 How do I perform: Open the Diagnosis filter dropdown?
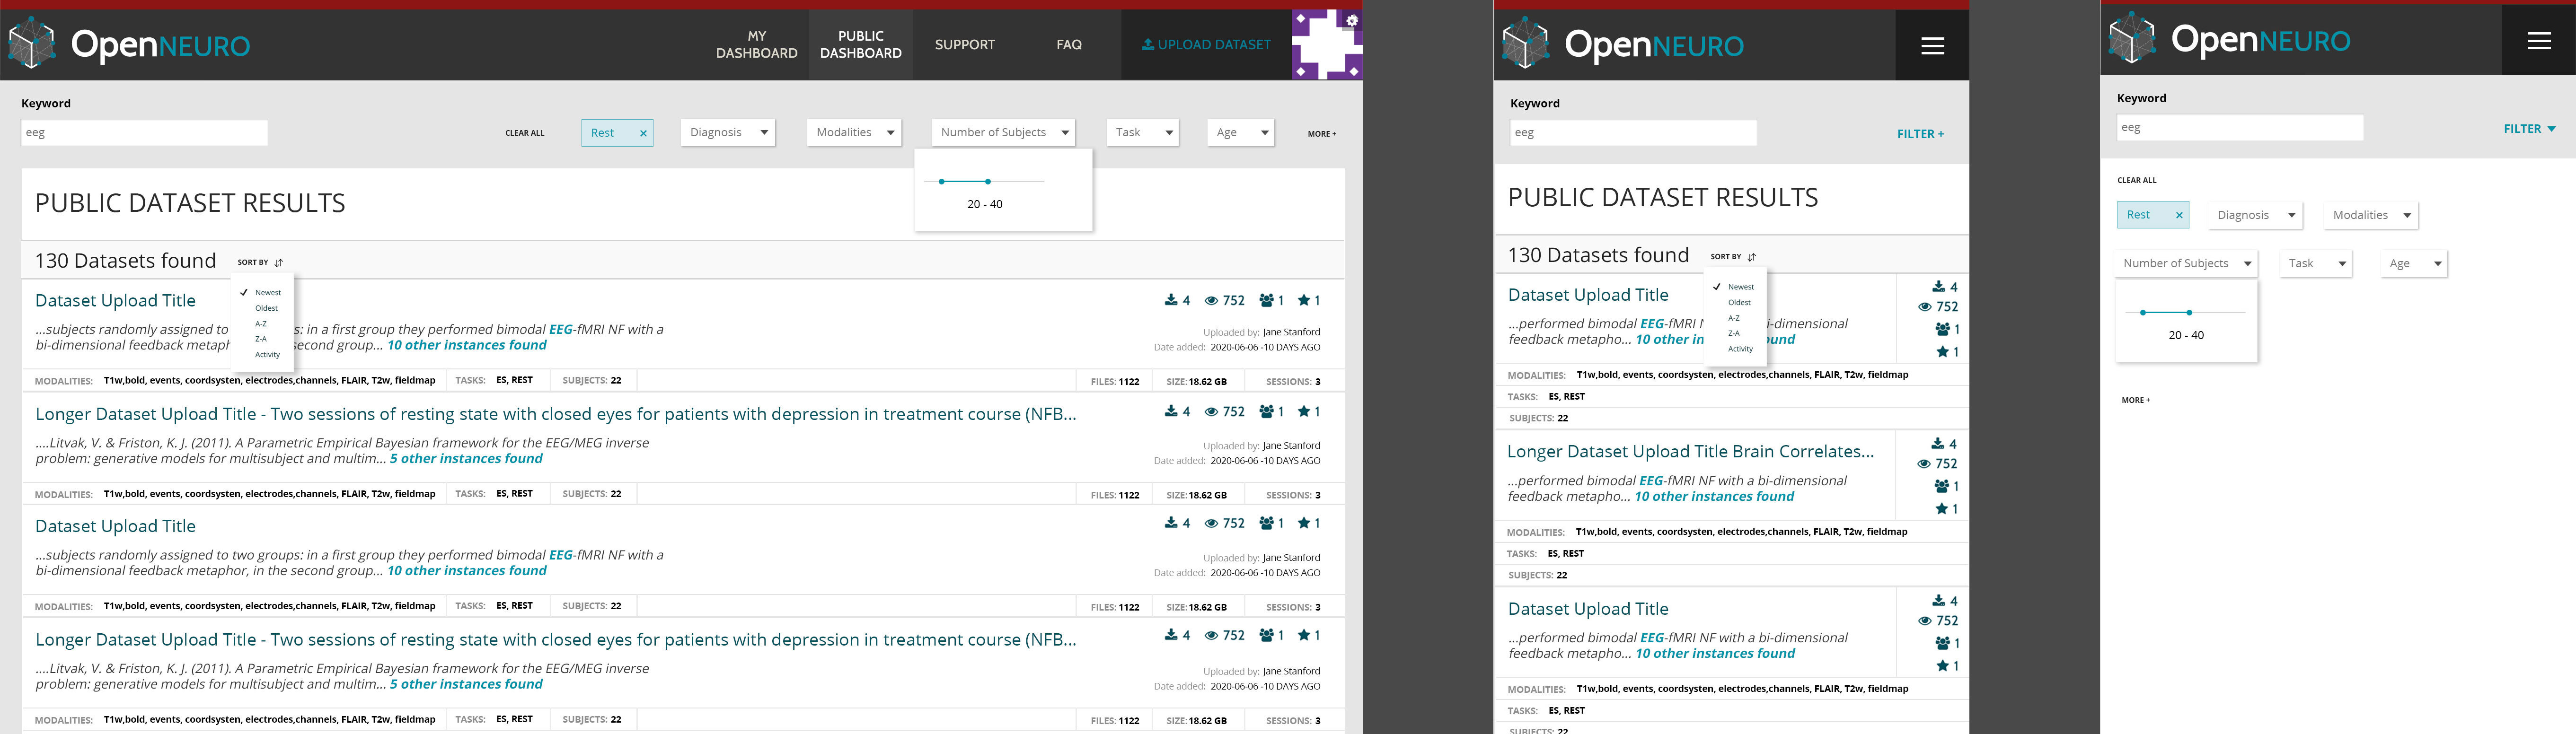[x=727, y=132]
